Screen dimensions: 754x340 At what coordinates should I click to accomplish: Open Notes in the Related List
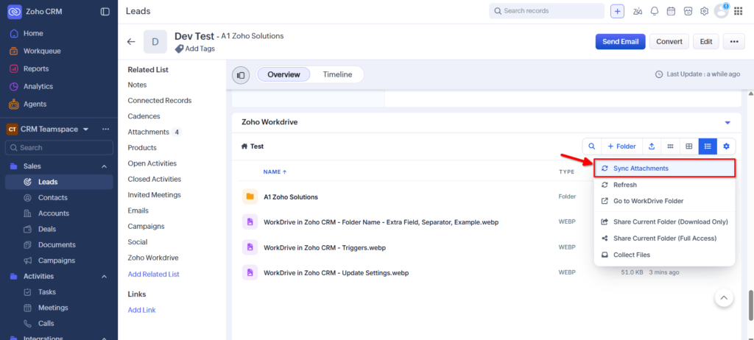137,85
